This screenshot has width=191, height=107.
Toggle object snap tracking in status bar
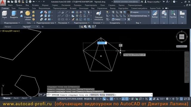point(123,99)
